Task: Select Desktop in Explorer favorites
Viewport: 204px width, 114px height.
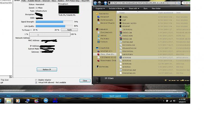Action: point(105,17)
